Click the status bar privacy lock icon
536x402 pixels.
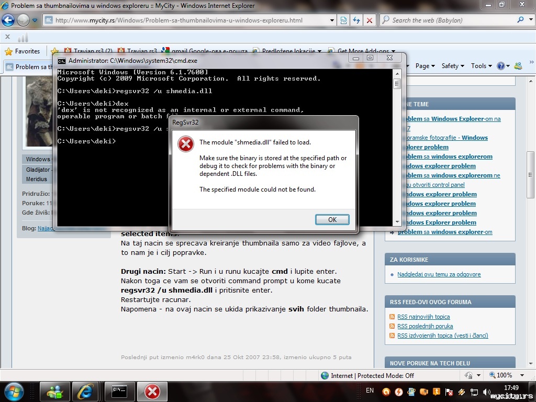(468, 375)
